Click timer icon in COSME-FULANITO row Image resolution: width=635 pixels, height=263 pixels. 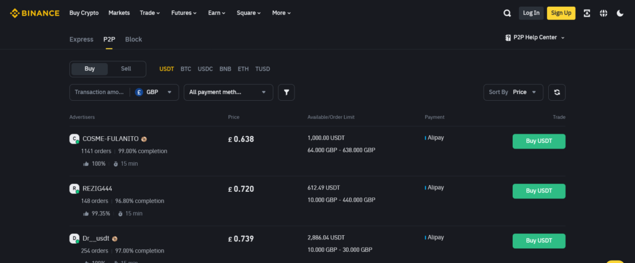coord(115,163)
